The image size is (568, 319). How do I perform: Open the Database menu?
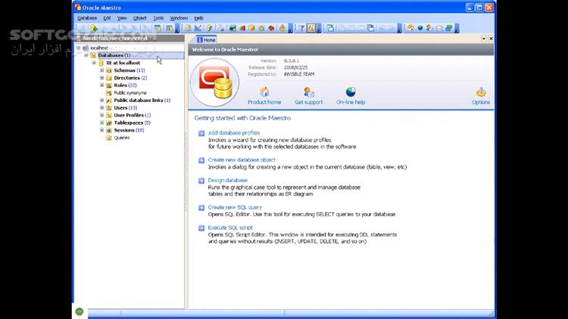[87, 17]
